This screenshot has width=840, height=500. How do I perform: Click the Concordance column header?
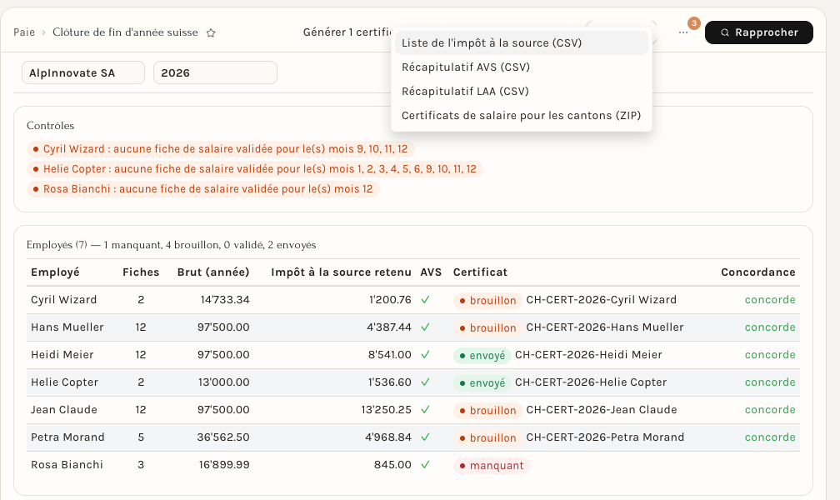point(758,272)
